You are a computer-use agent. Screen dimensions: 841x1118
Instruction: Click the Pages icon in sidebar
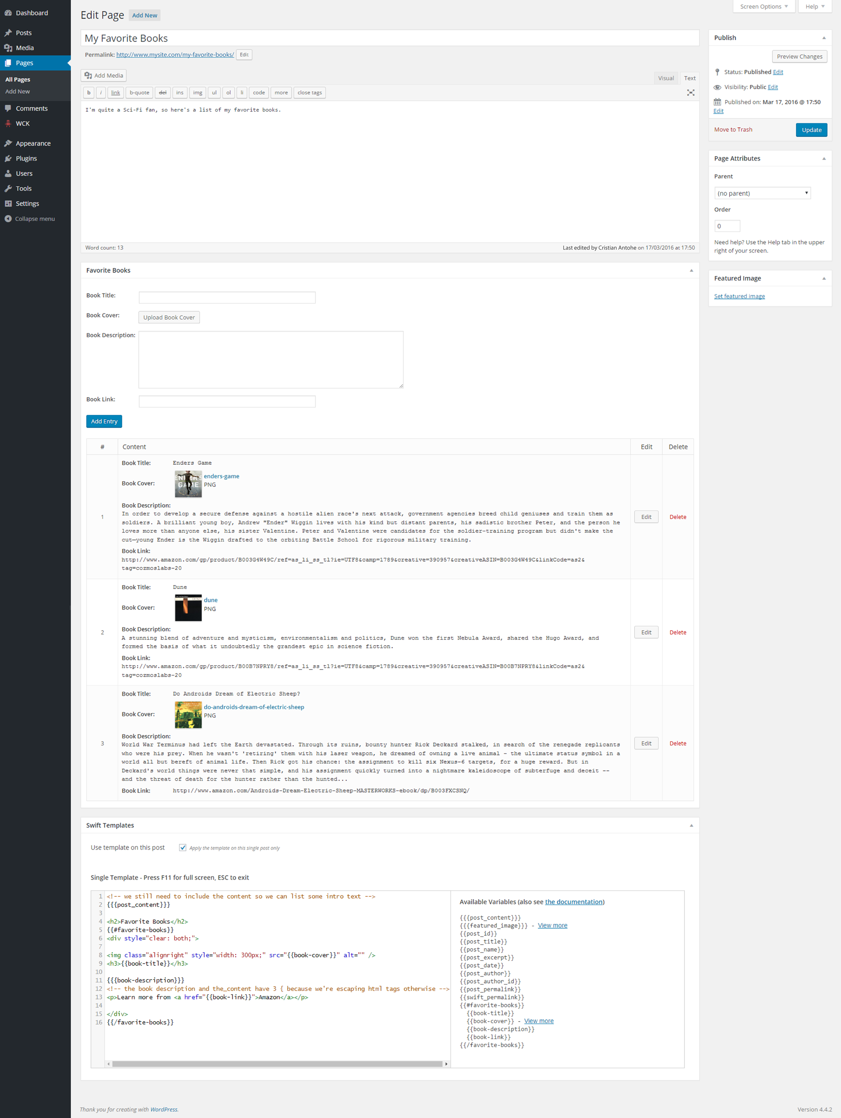(x=8, y=63)
